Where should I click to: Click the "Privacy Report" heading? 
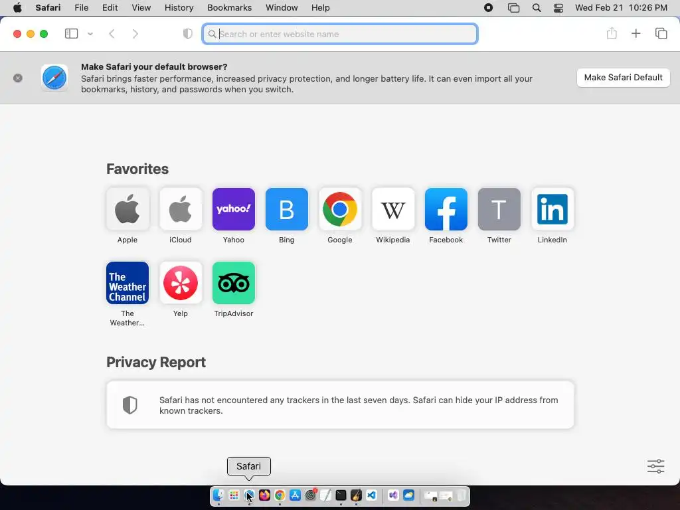tap(155, 362)
